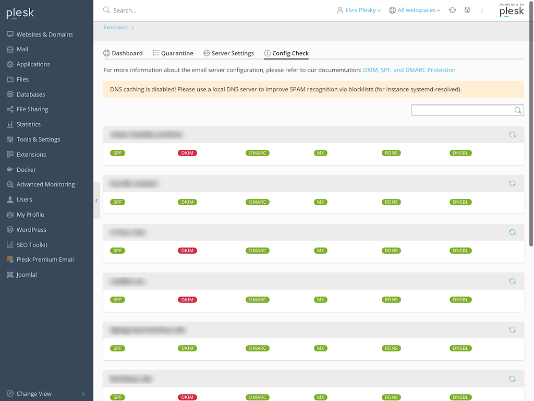The image size is (534, 401).
Task: Open the Joomla! extension
Action: (25, 274)
